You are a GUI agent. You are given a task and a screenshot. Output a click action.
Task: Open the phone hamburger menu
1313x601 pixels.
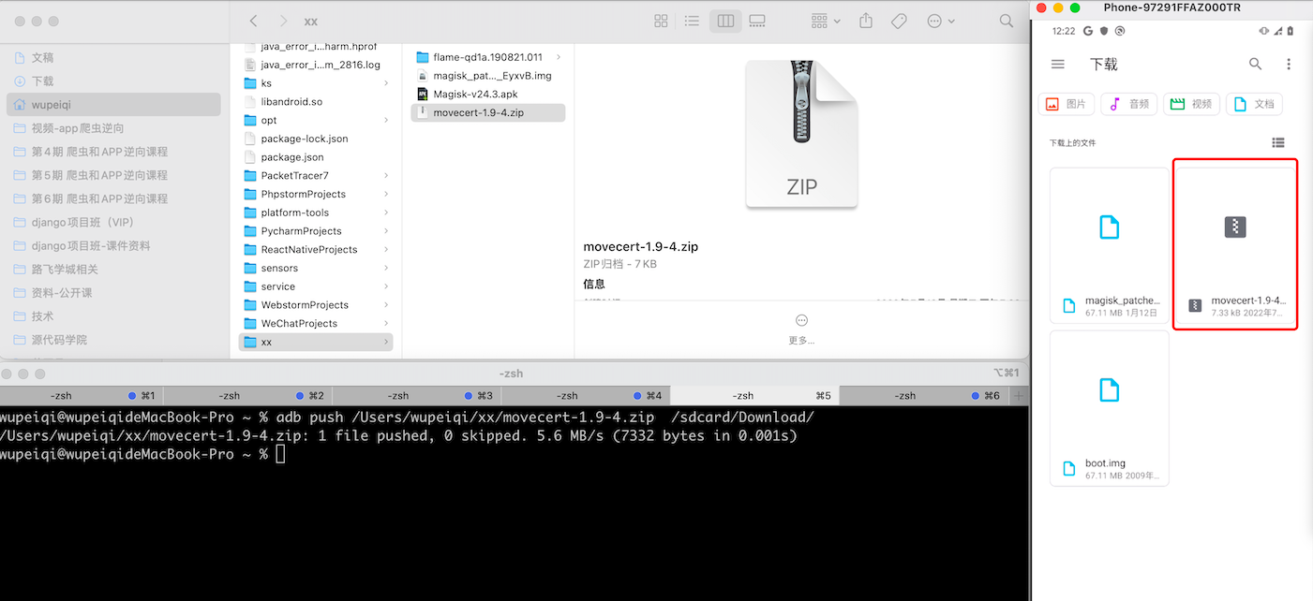(x=1058, y=64)
